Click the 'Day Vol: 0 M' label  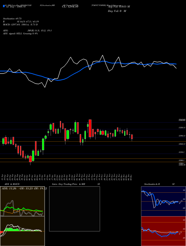click(x=117, y=11)
